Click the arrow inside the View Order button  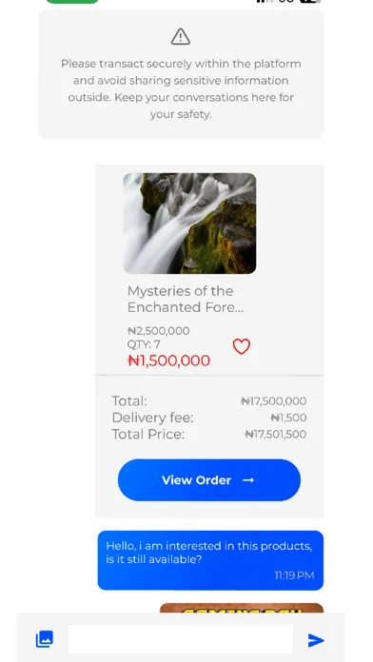(x=248, y=480)
